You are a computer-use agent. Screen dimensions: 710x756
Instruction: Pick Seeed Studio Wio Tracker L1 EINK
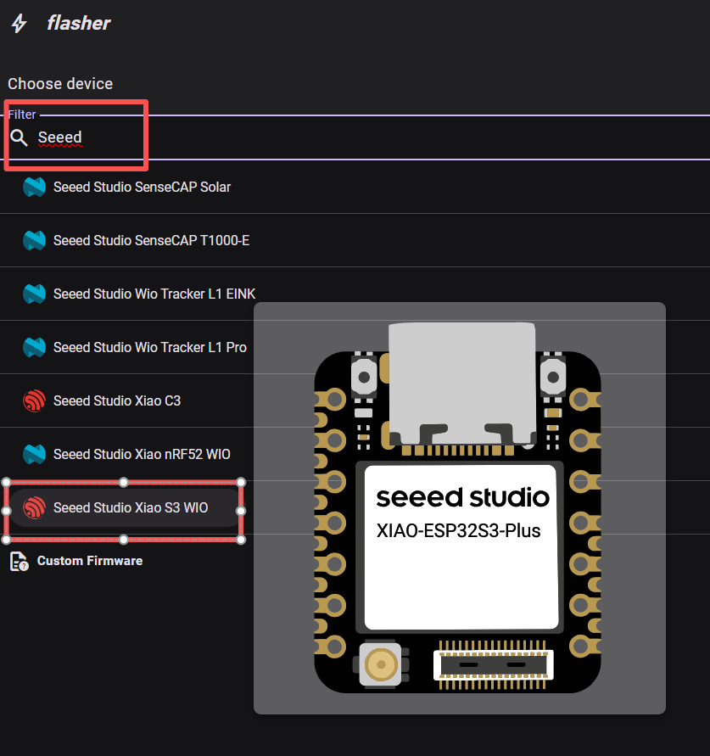click(x=154, y=294)
